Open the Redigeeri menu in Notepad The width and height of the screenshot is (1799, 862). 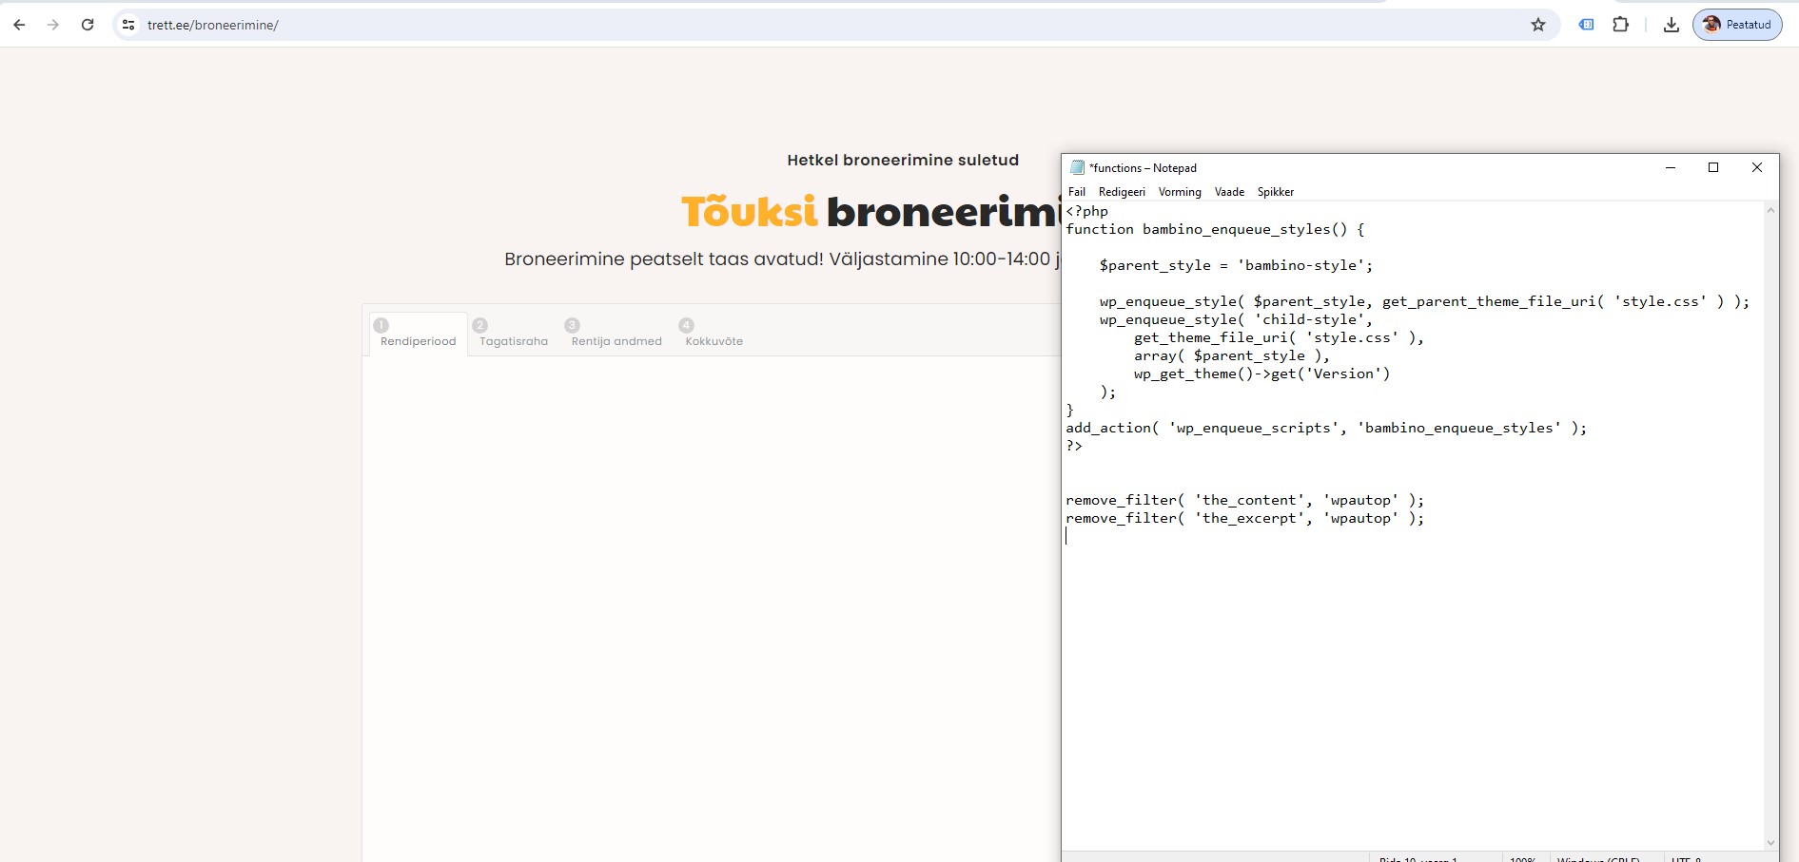pos(1122,192)
